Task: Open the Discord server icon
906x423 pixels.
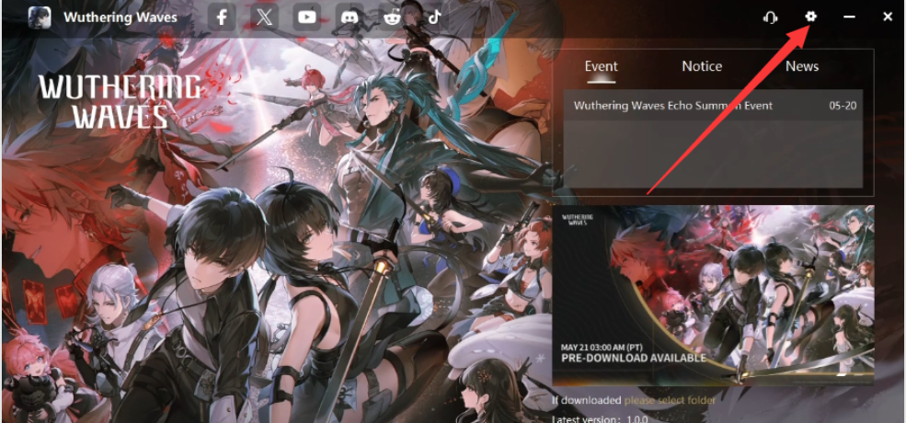Action: [x=350, y=17]
